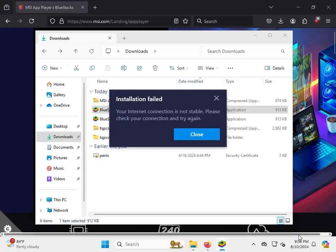336x252 pixels.
Task: Select the Downloads tab in File Explorer
Action: 77,38
